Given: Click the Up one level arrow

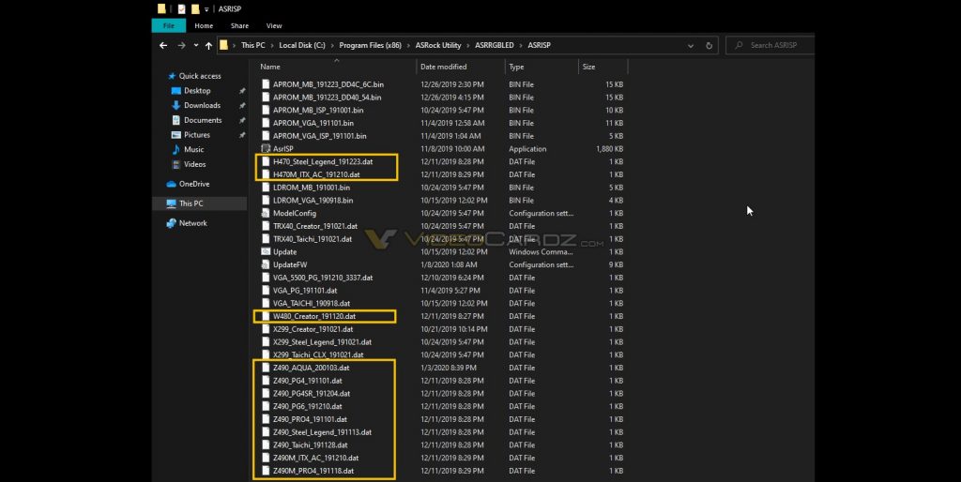Looking at the screenshot, I should 207,45.
